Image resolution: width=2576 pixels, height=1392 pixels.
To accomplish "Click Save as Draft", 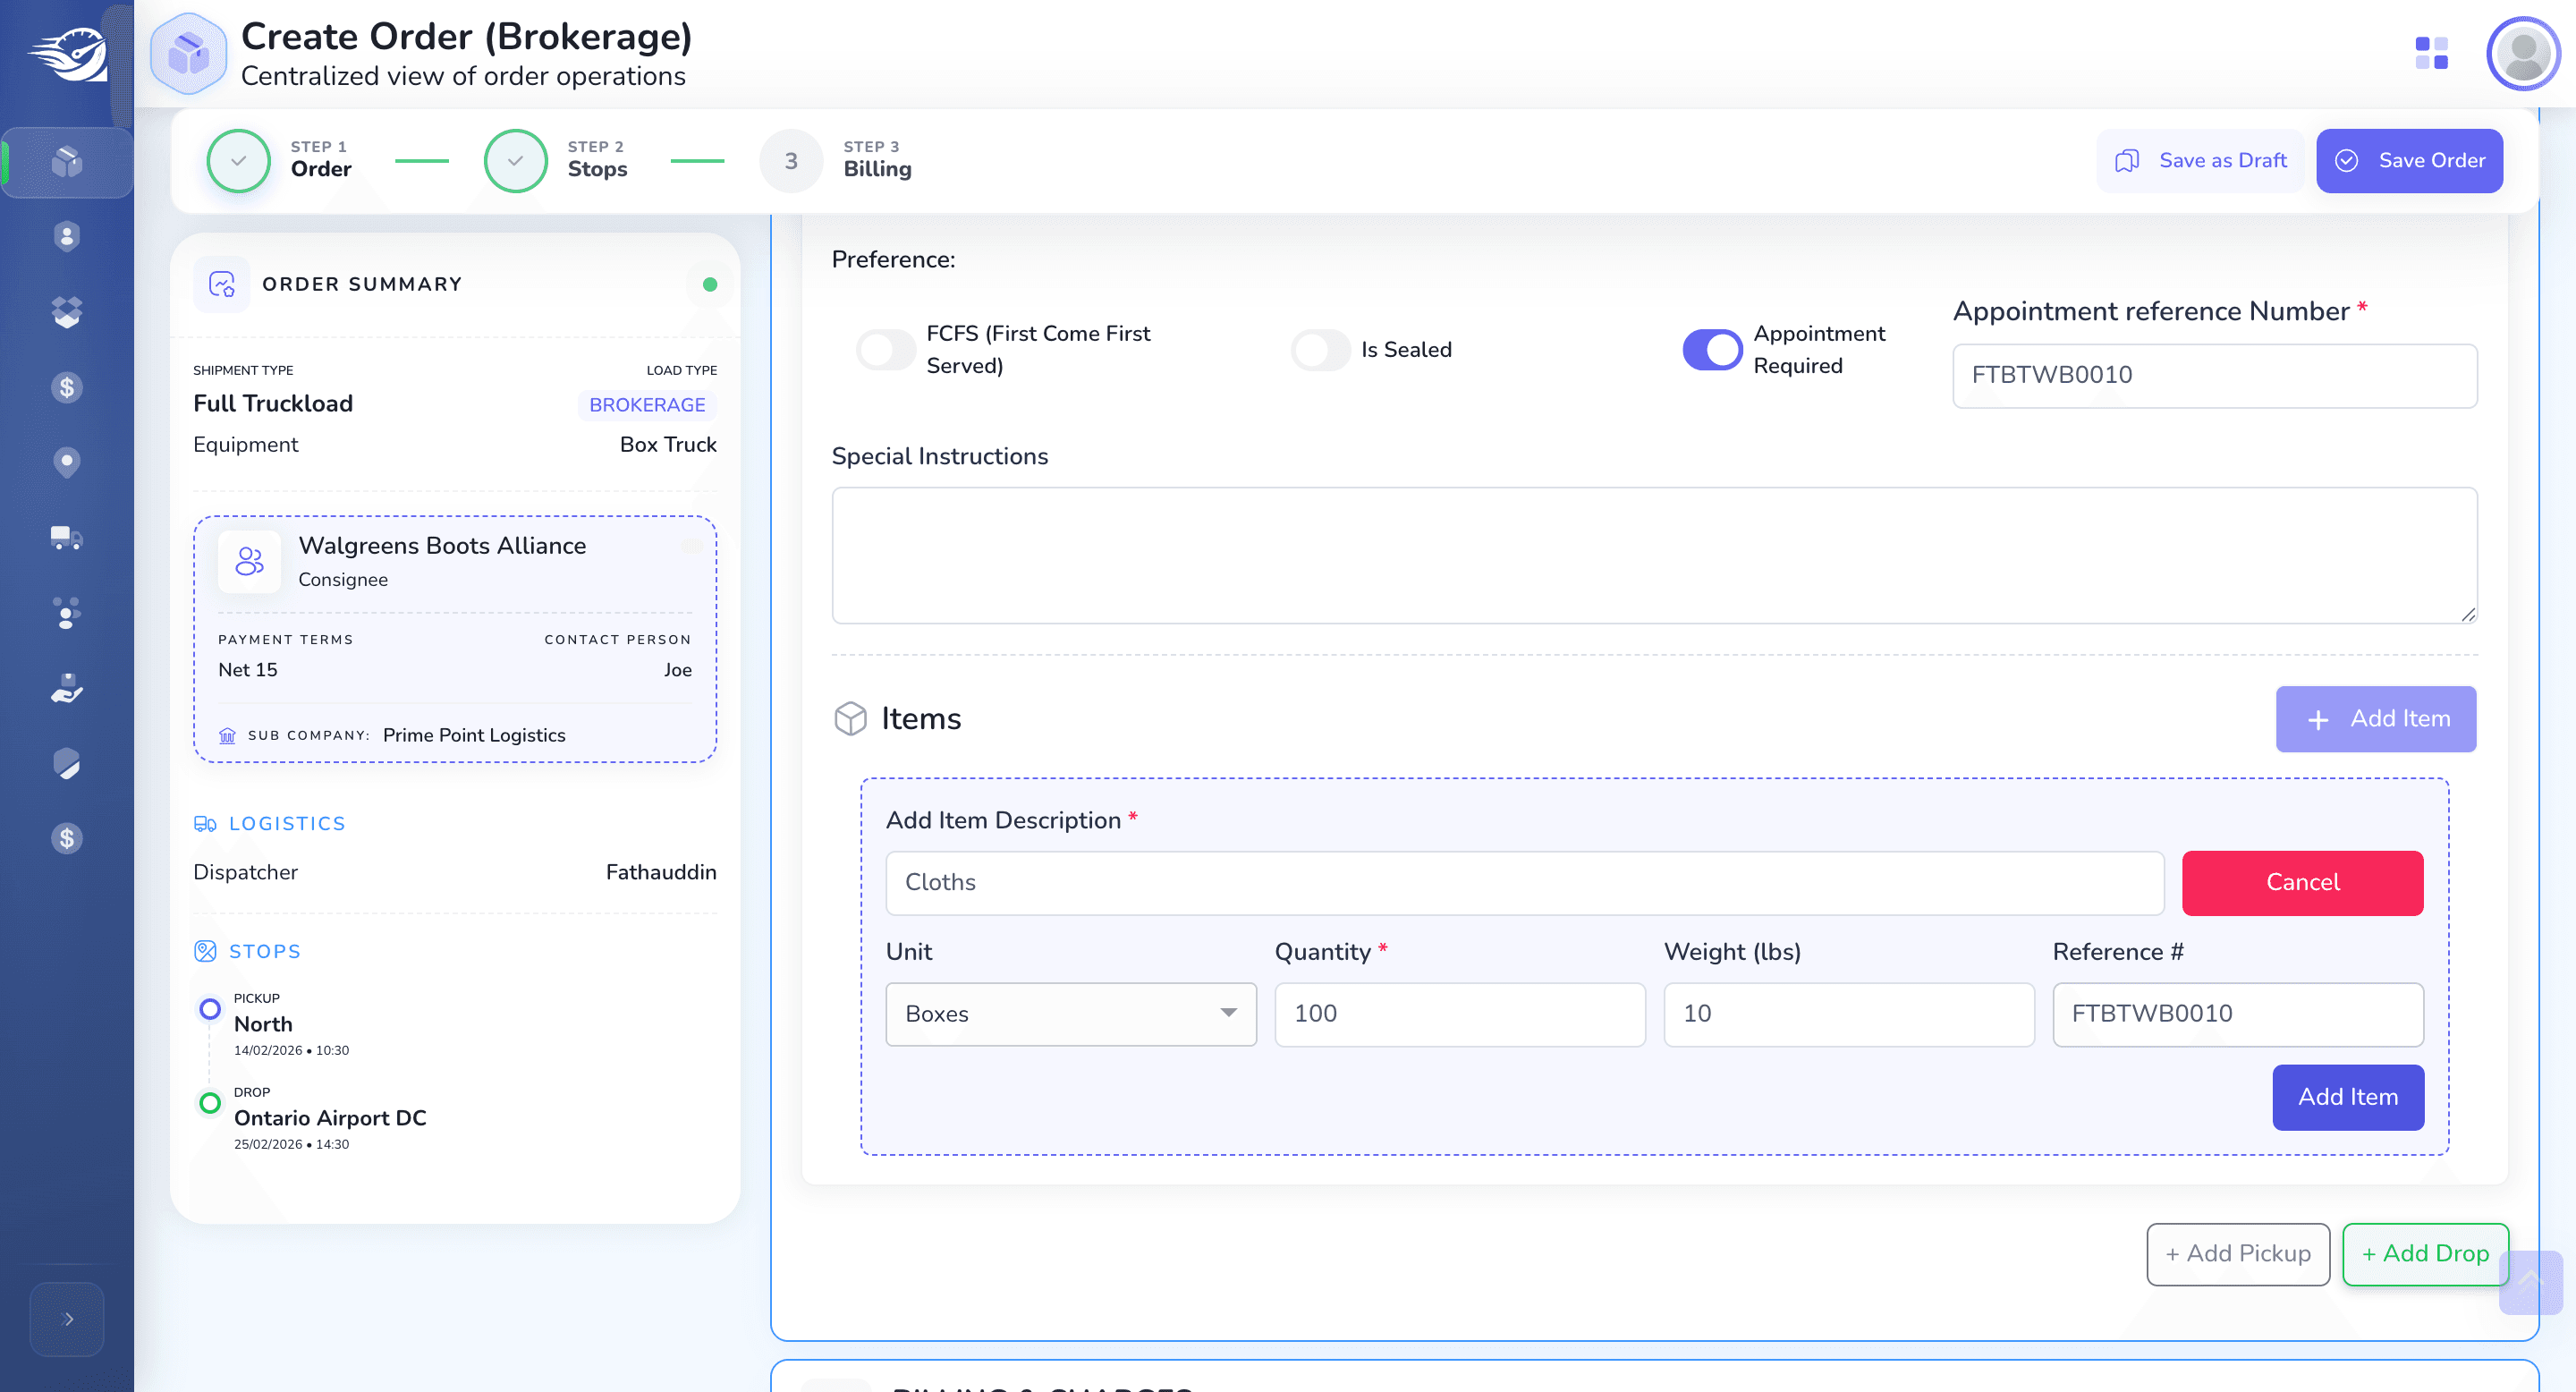I will (x=2200, y=160).
